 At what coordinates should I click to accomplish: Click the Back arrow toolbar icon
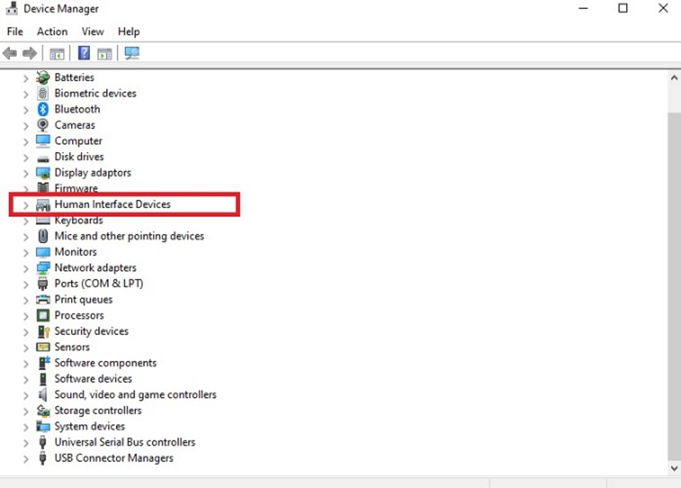click(x=10, y=54)
